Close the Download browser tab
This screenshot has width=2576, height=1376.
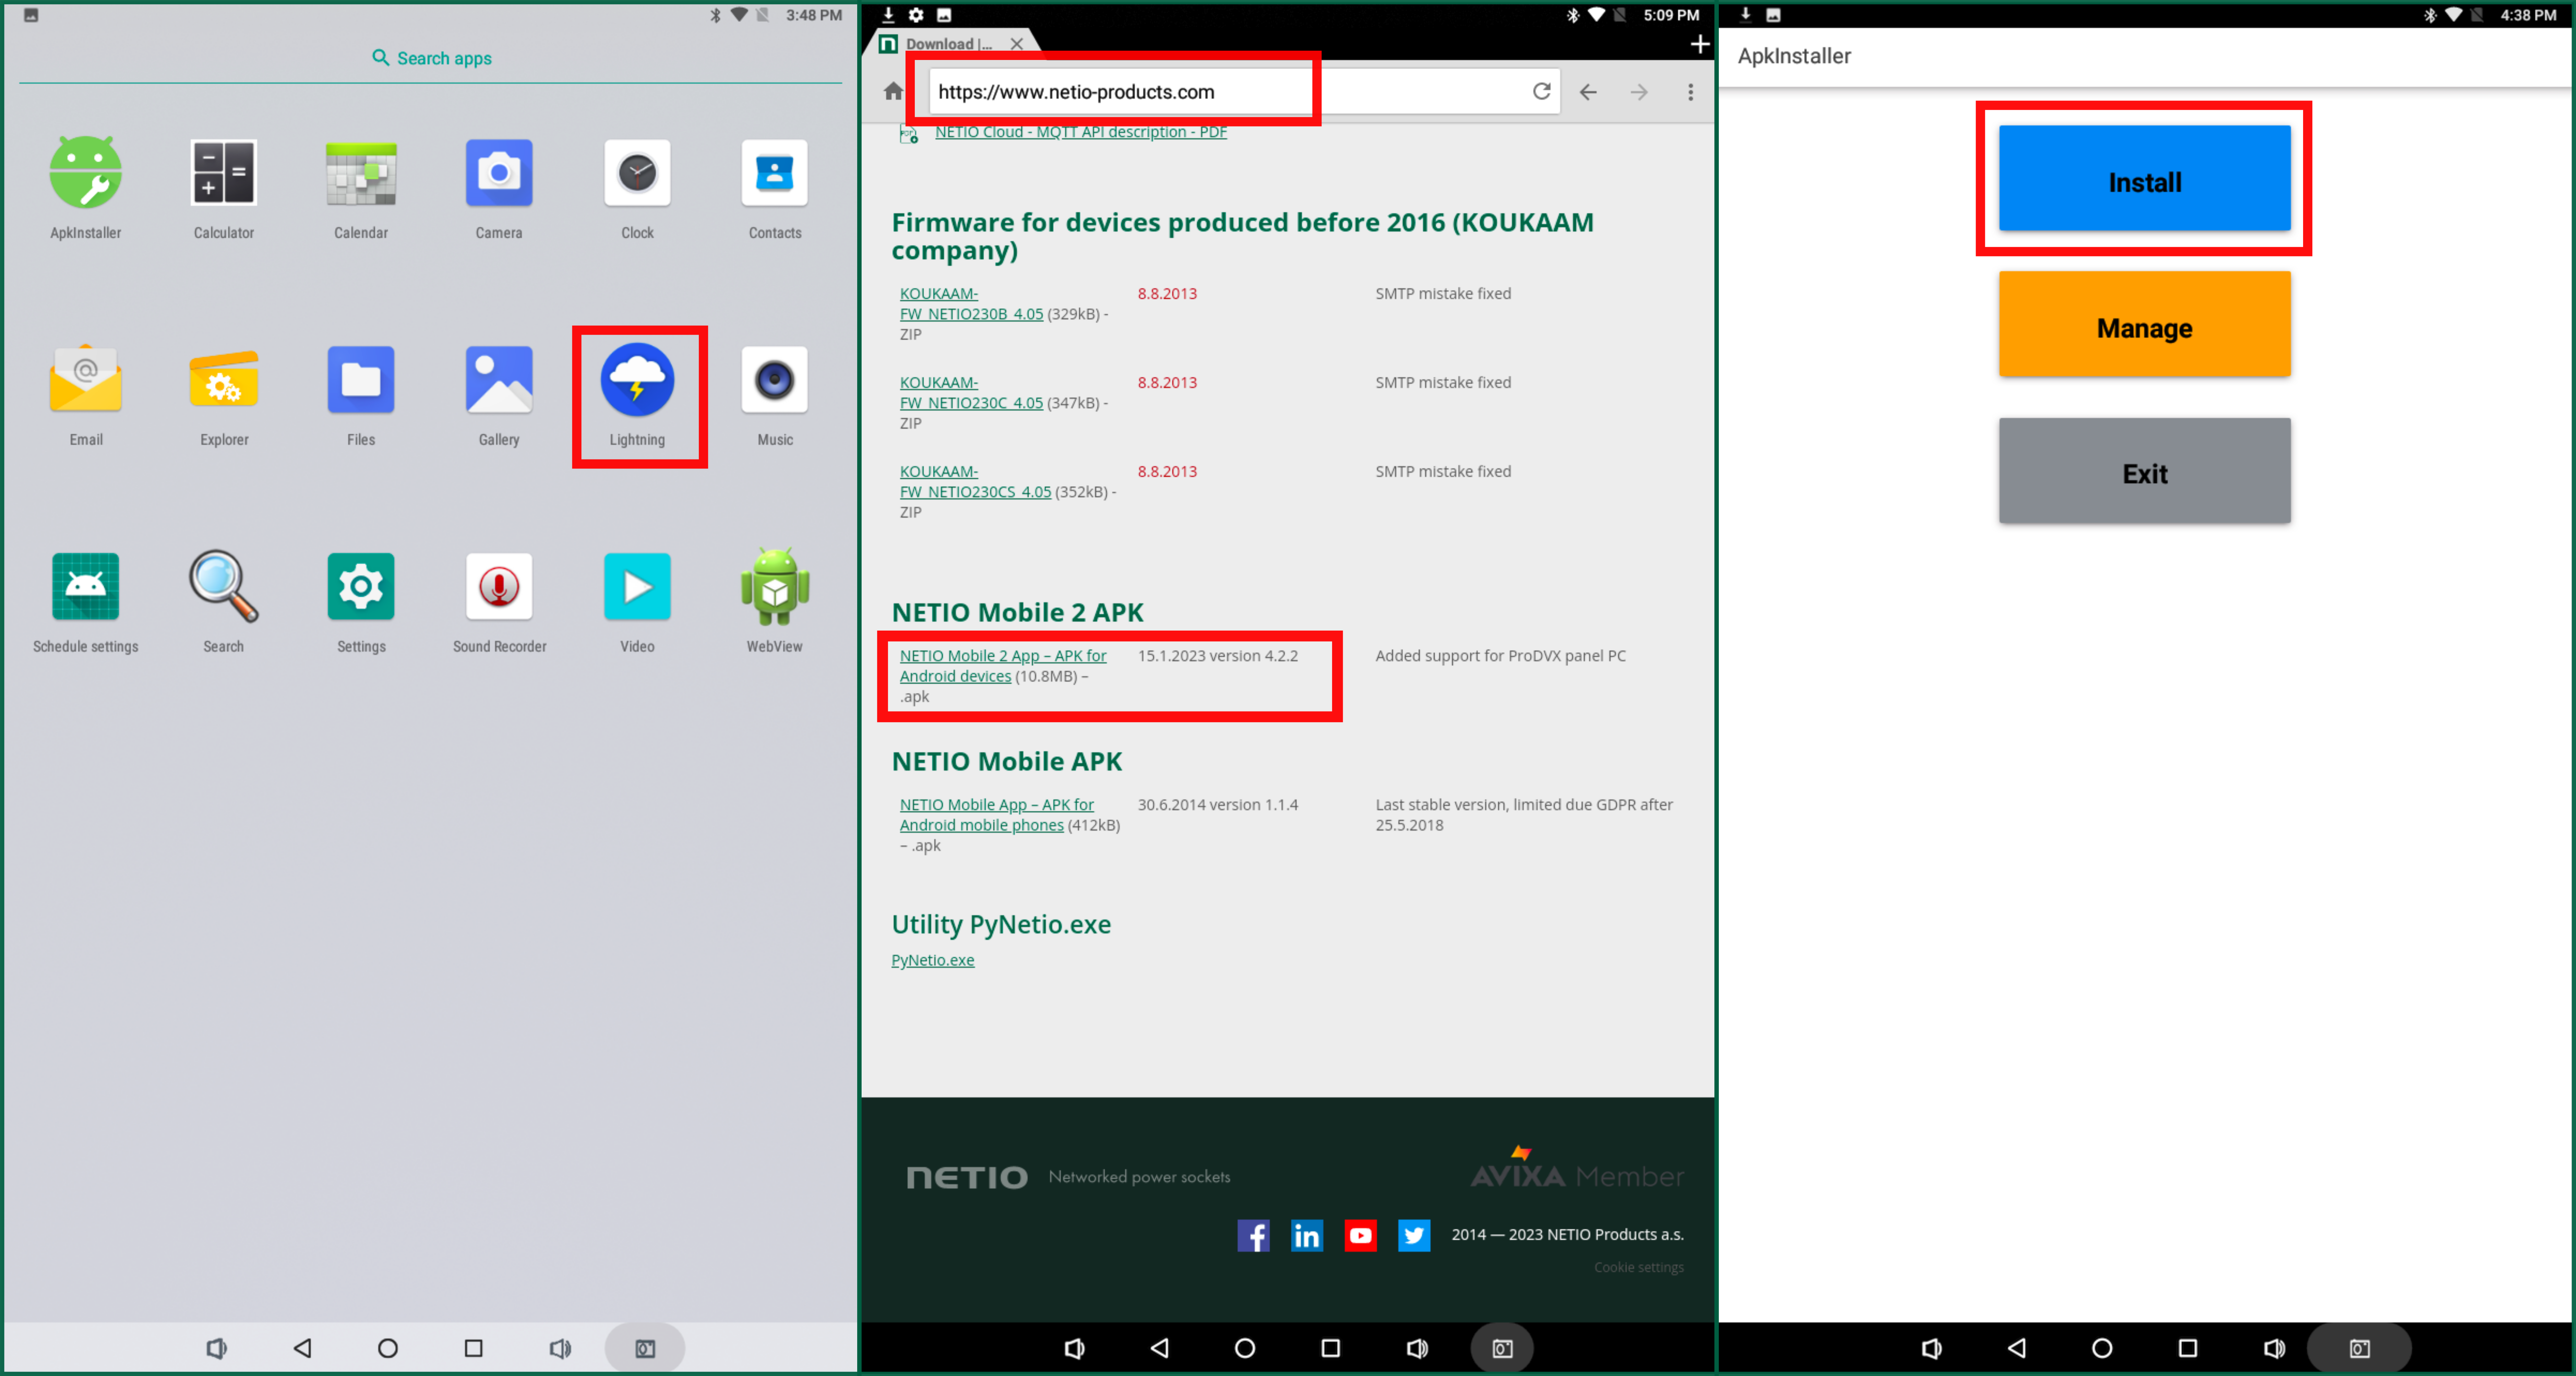1017,44
